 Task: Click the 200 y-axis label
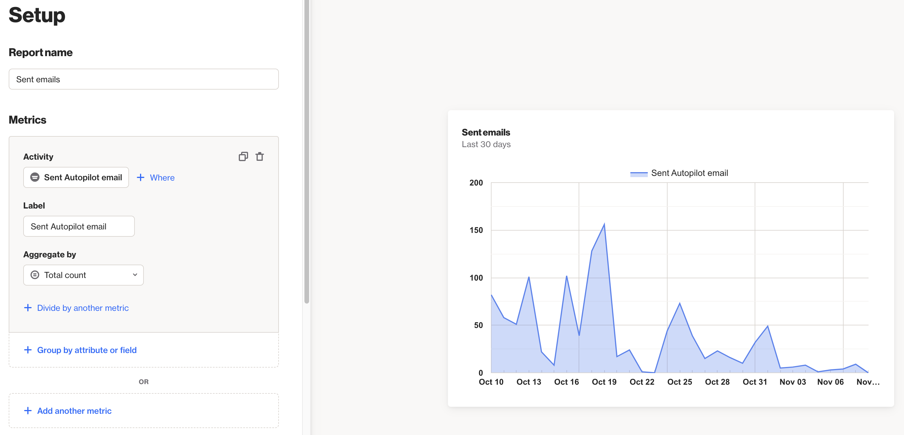(476, 183)
